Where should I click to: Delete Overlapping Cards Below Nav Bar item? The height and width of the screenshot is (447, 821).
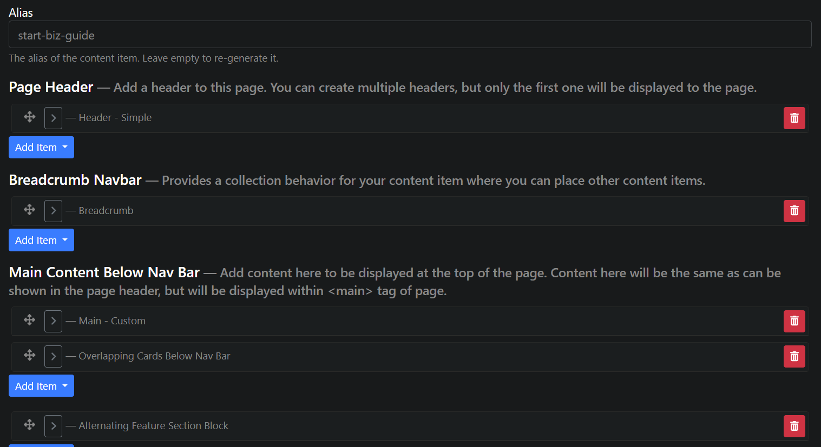(794, 356)
